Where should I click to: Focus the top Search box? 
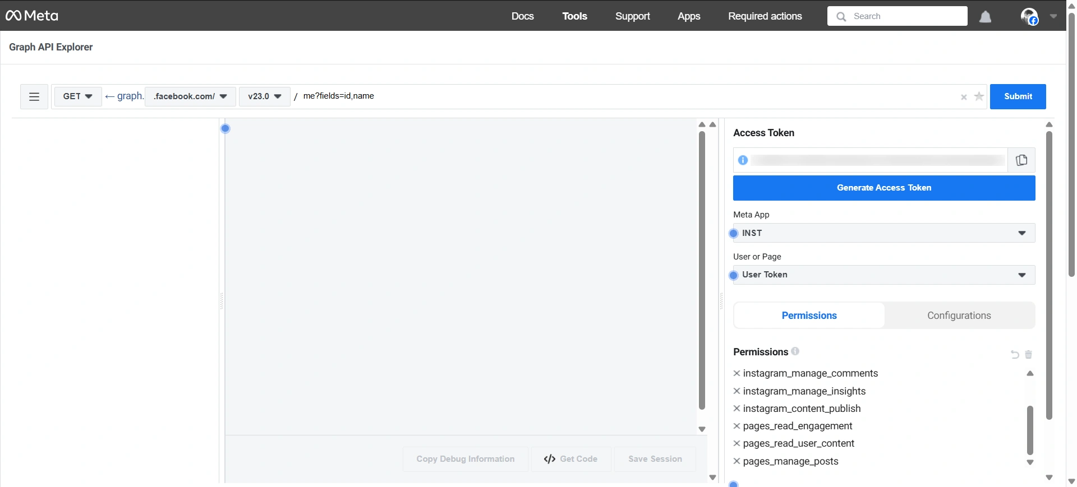point(897,16)
